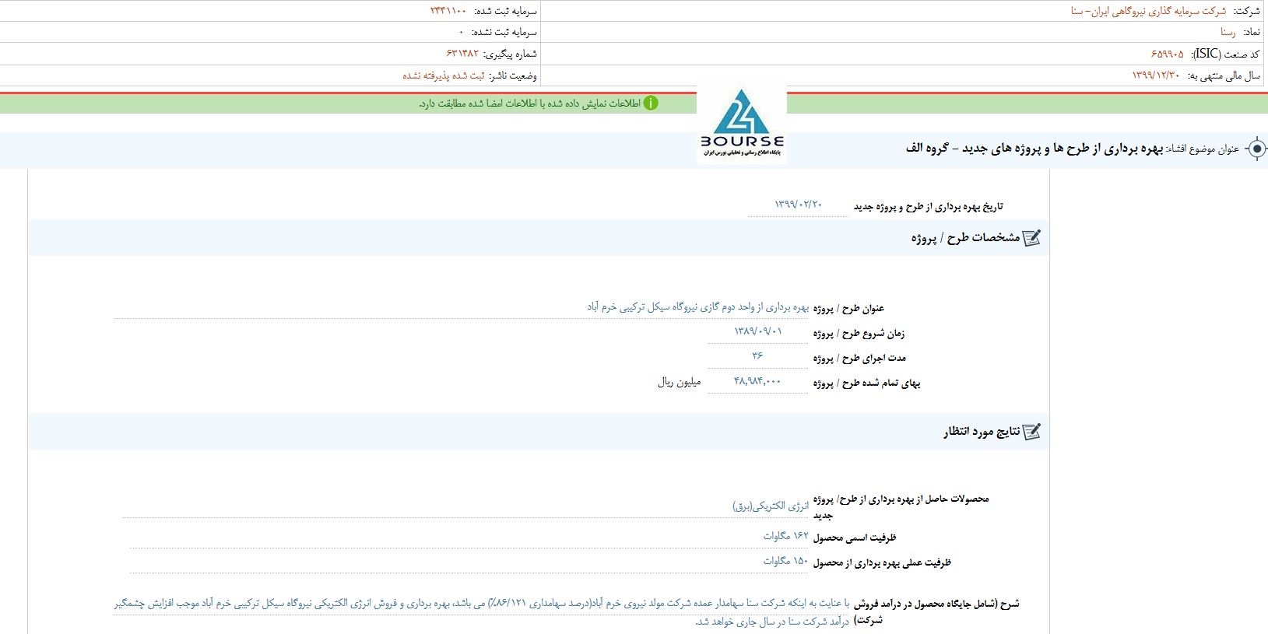Screen dimensions: 1268x634
Task: Click project duration value ۳۶
Action: [x=757, y=356]
